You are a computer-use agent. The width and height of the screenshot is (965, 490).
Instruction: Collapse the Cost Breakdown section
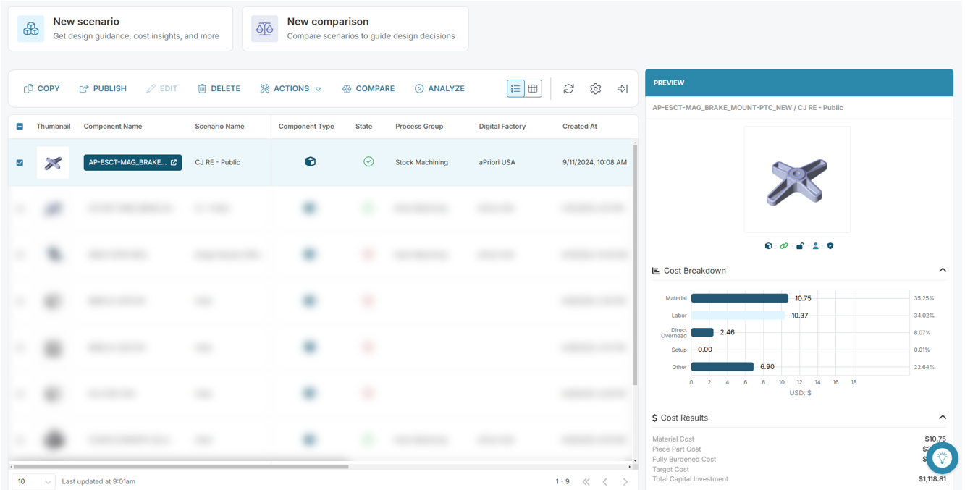point(943,270)
